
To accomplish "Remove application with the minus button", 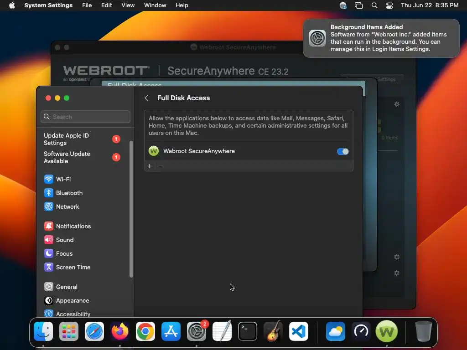I will (x=161, y=166).
